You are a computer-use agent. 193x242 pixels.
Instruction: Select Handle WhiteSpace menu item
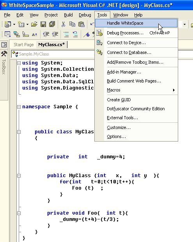tap(136, 23)
